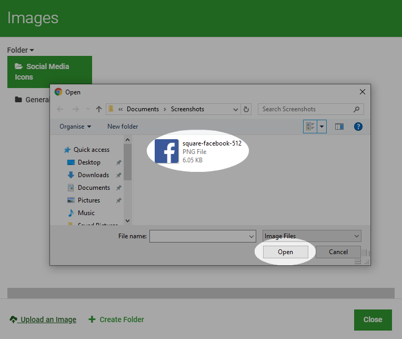Click the Downloads arrow icon
402x339 pixels.
point(71,175)
